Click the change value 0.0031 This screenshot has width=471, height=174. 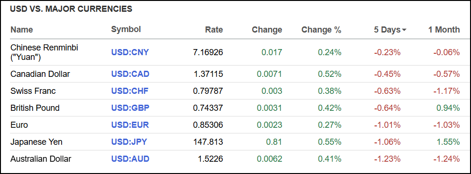tap(270, 108)
